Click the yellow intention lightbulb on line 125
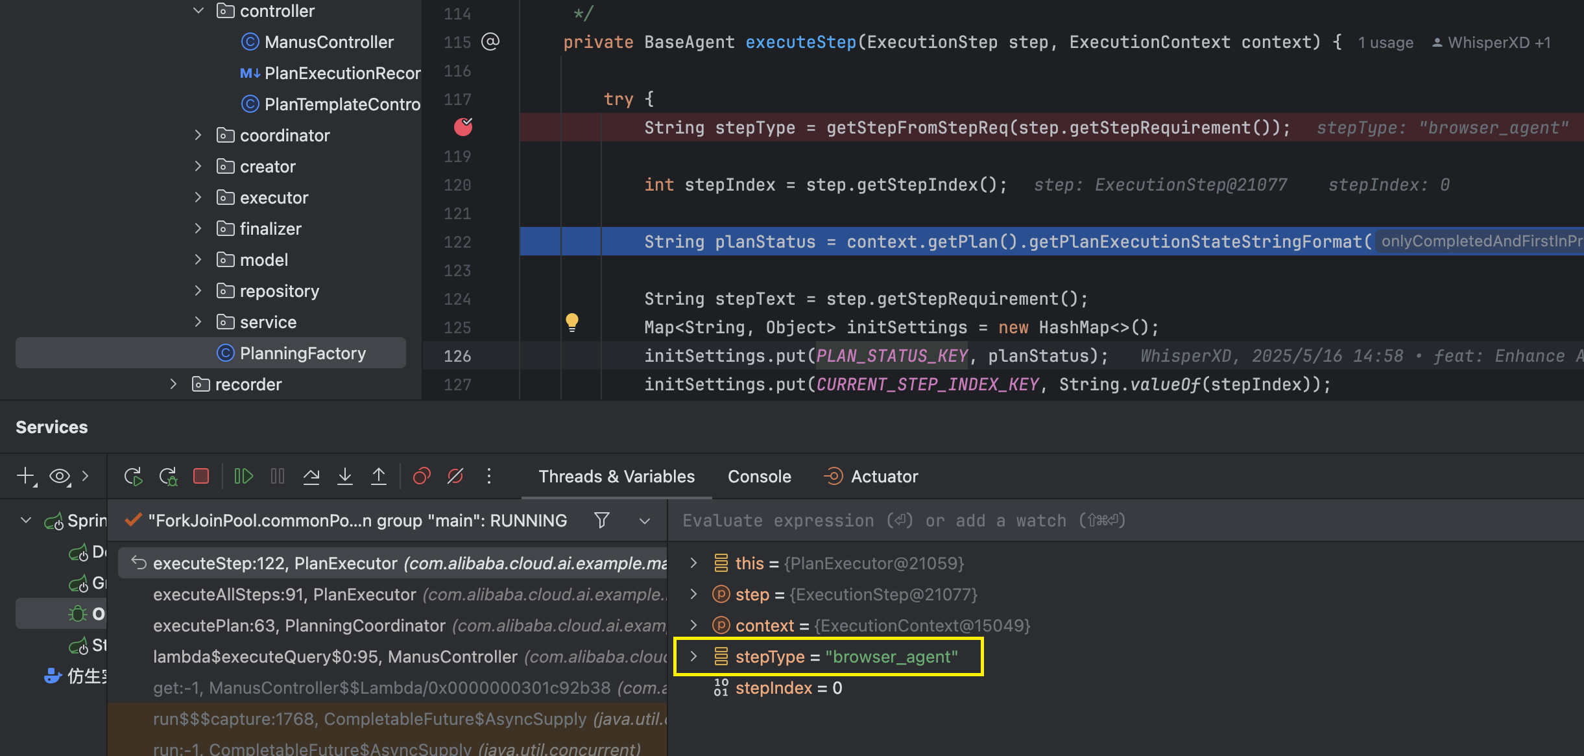Viewport: 1584px width, 756px height. tap(571, 322)
